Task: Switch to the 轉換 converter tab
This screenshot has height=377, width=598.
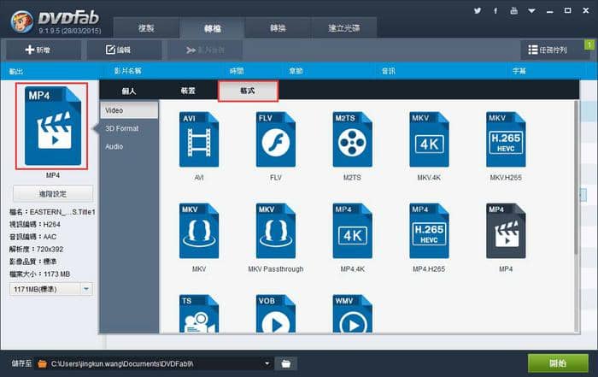Action: coord(278,28)
